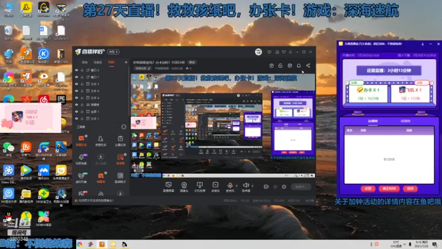Image resolution: width=442 pixels, height=249 pixels.
Task: Click the 结束 button in purple window
Action: (x=410, y=189)
